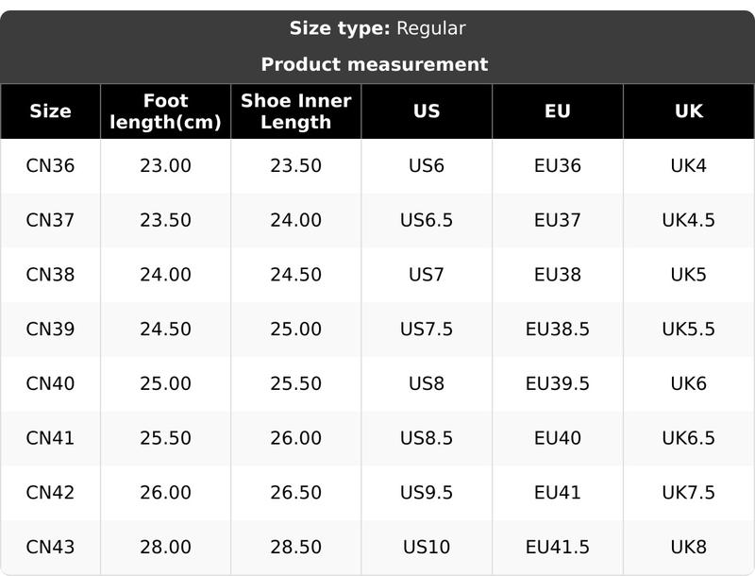This screenshot has height=576, width=755.
Task: Click the UK column header
Action: [689, 111]
